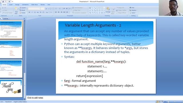Viewport: 183px width, 103px height.
Task: Save the presentation from the quick access toolbar
Action: click(3, 1)
